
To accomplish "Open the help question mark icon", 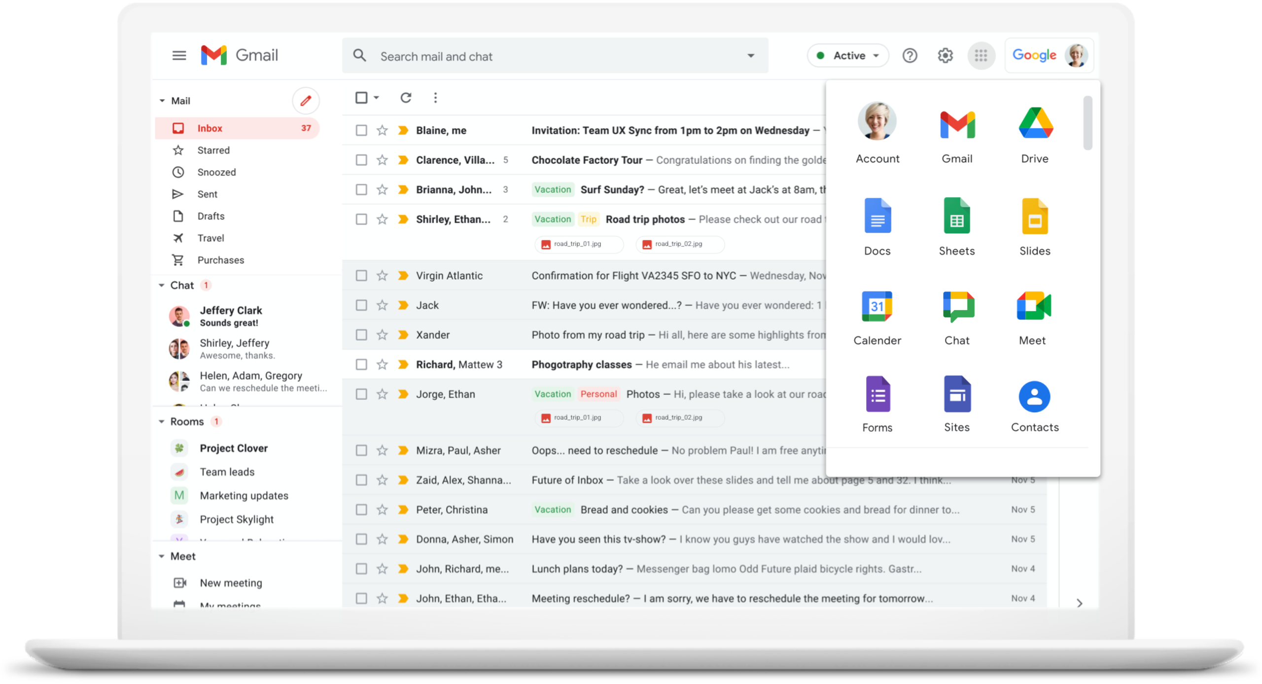I will [910, 55].
